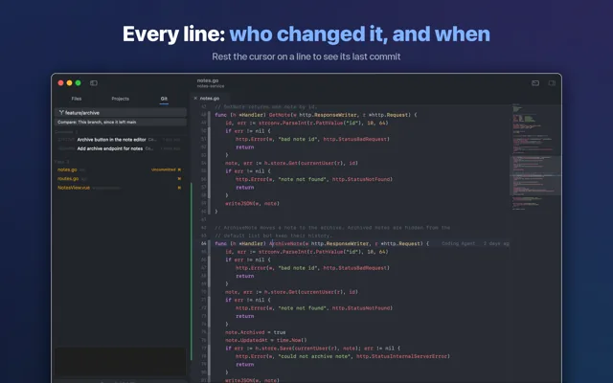Click the terminal panel icon in title bar
Viewport: 613px width, 383px height.
(x=535, y=83)
